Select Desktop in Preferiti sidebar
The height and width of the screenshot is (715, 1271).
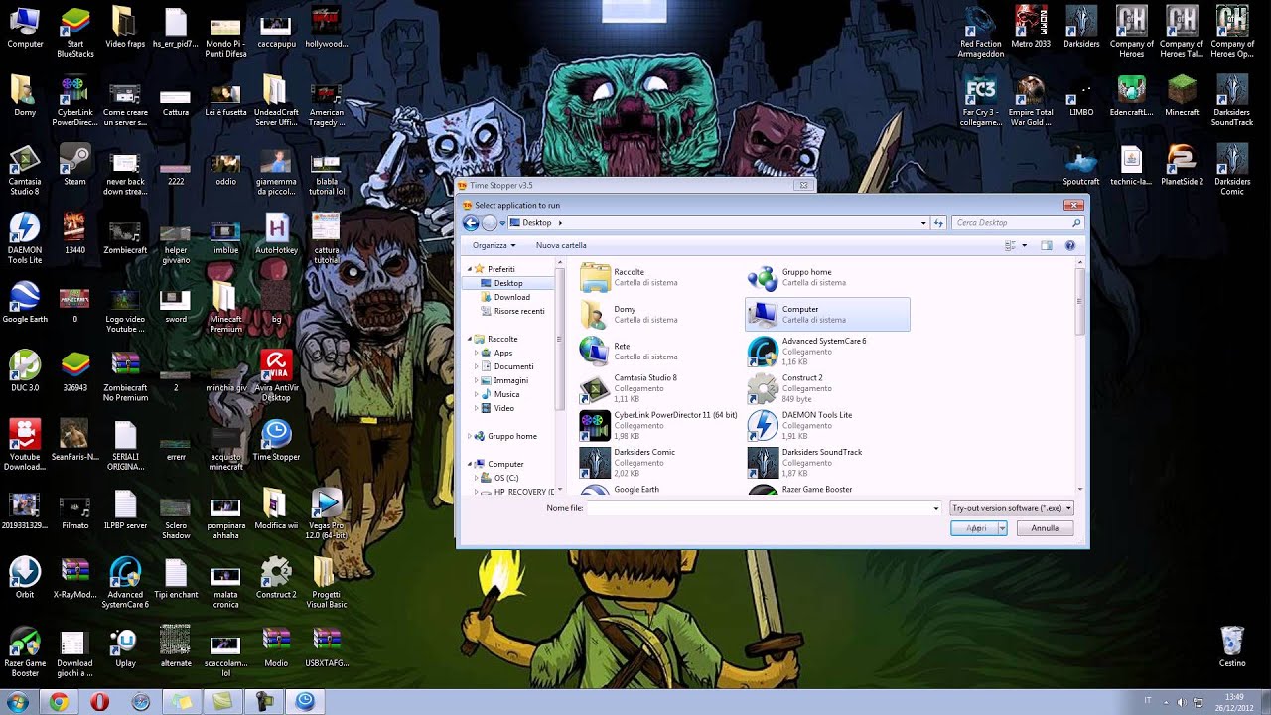(507, 283)
